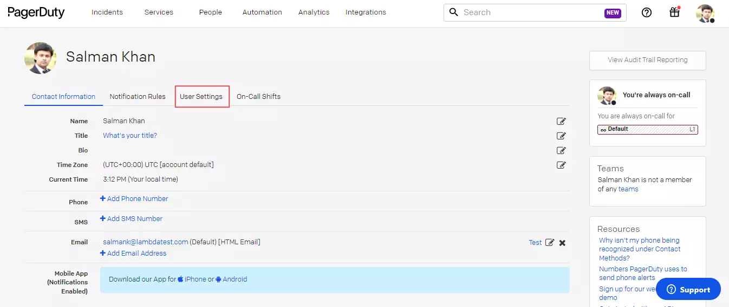729x307 pixels.
Task: Open user avatar menu in top bar
Action: [705, 13]
